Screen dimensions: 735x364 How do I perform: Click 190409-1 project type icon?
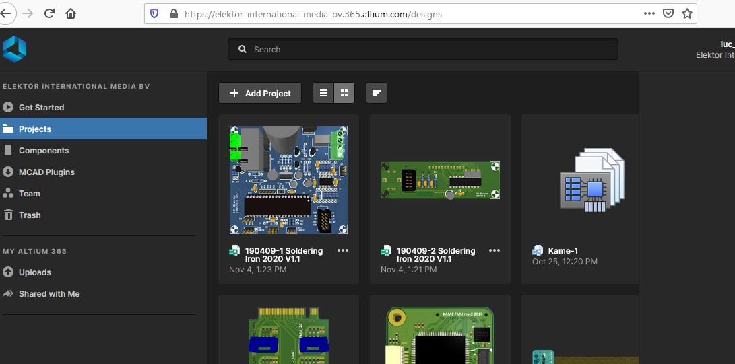click(x=234, y=251)
